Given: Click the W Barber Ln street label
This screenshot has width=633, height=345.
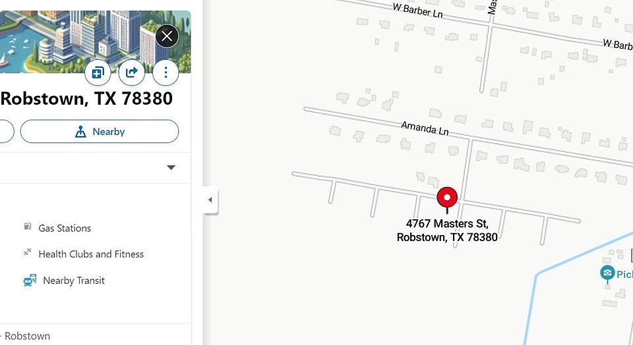Looking at the screenshot, I should 418,11.
